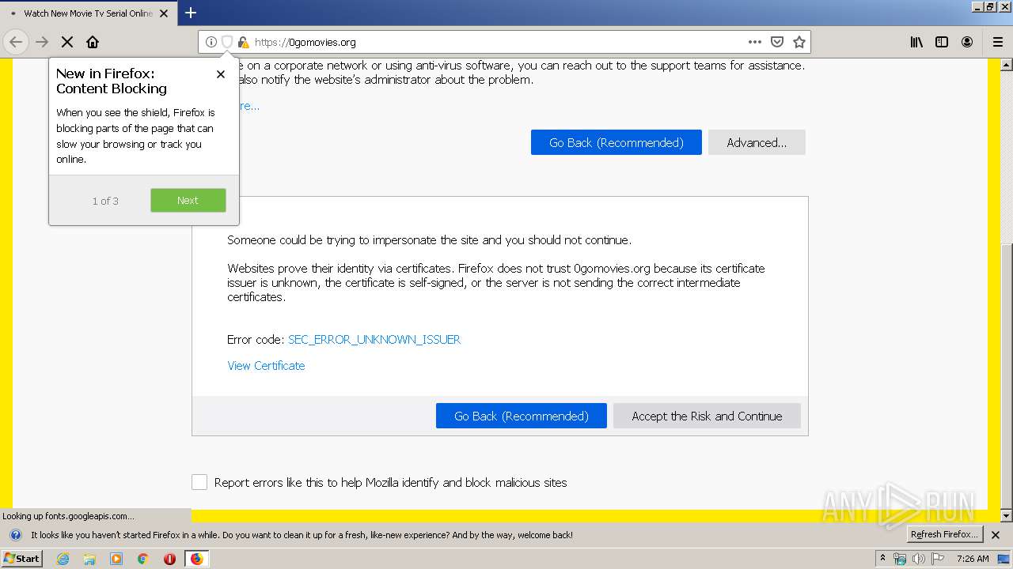Click the Refresh Firefox... button
1013x569 pixels.
(945, 534)
